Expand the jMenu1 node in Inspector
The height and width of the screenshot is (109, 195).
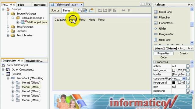coord(13,83)
